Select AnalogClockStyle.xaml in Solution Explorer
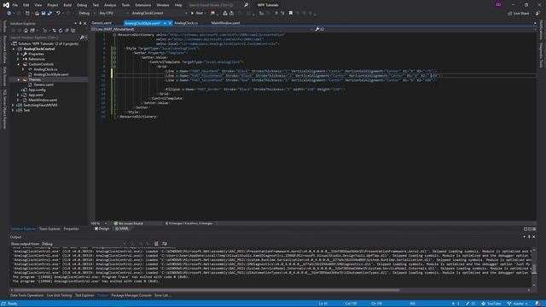This screenshot has width=546, height=307. point(51,74)
